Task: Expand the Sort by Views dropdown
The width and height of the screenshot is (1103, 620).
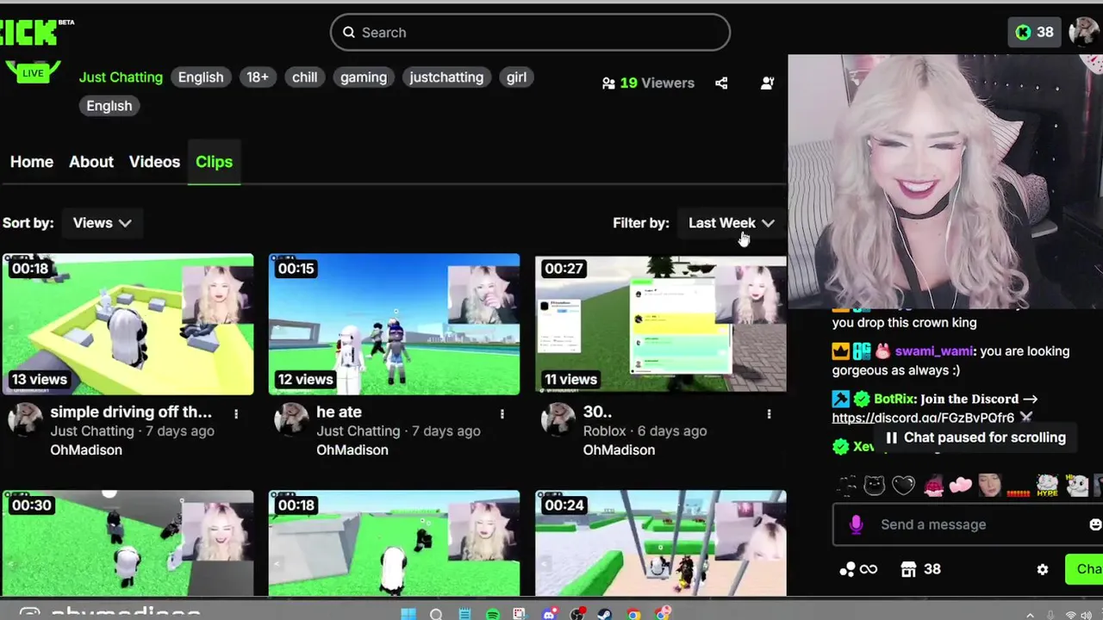Action: click(102, 223)
